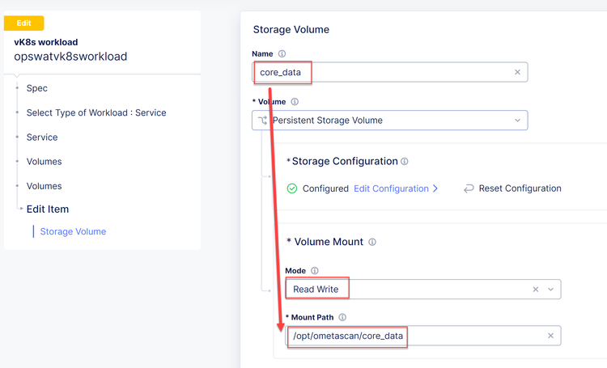Viewport: 607px width, 368px height.
Task: Expand the Mode dropdown arrow
Action: 550,289
